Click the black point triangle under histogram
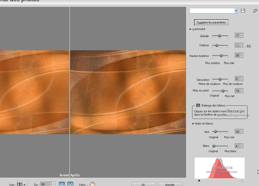This screenshot has width=259, height=186. click(199, 180)
